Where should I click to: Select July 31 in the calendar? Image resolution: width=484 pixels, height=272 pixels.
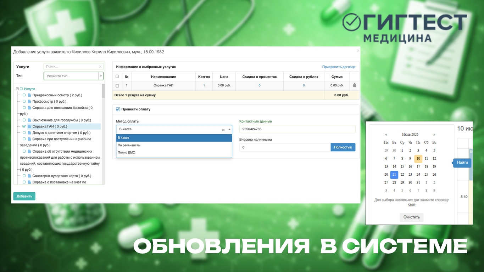(418, 182)
